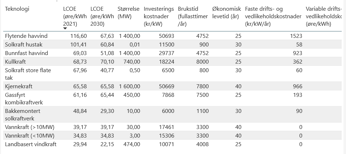This screenshot has width=346, height=154.
Task: Click the Størrelse (MW) column header
Action: coord(128,13)
